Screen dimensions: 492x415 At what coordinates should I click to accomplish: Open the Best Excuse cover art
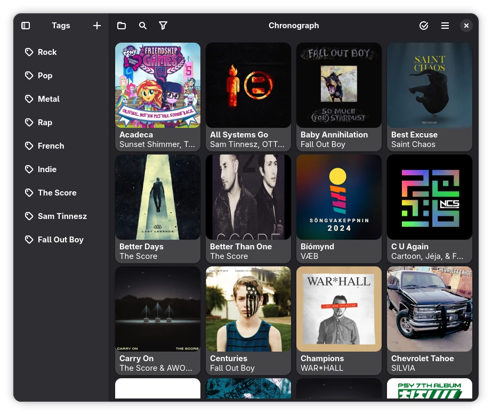[x=430, y=85]
